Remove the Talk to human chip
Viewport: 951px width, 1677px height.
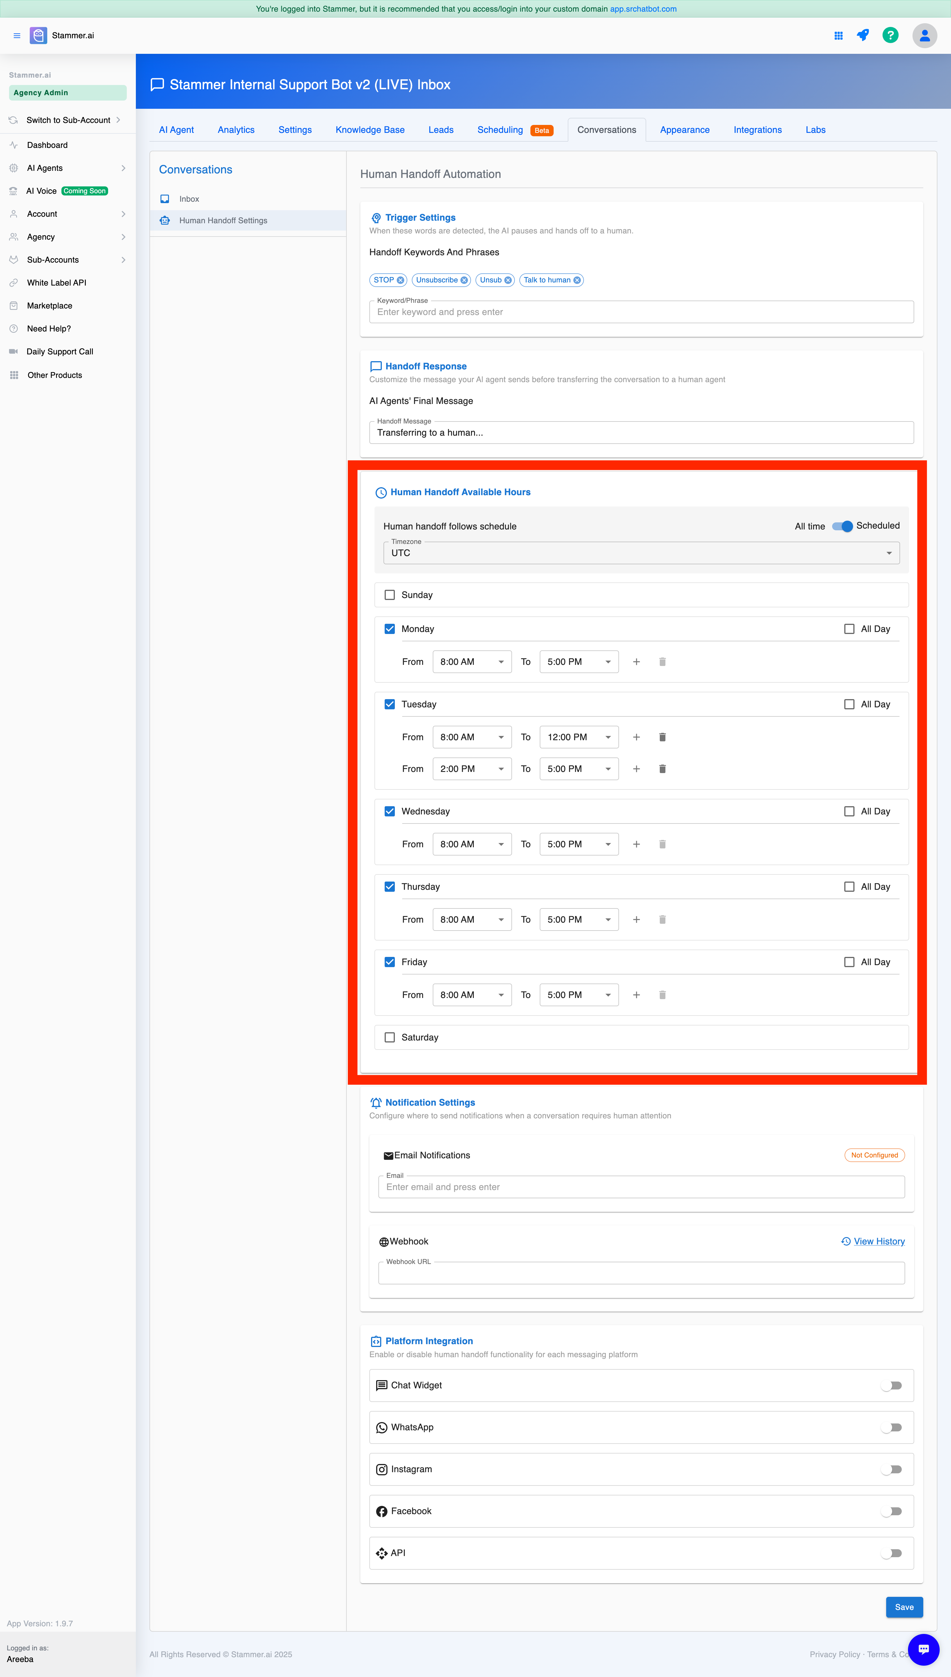(x=577, y=280)
